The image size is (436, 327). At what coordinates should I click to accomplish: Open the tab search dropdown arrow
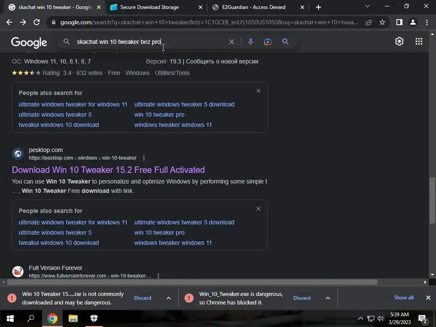coord(367,6)
